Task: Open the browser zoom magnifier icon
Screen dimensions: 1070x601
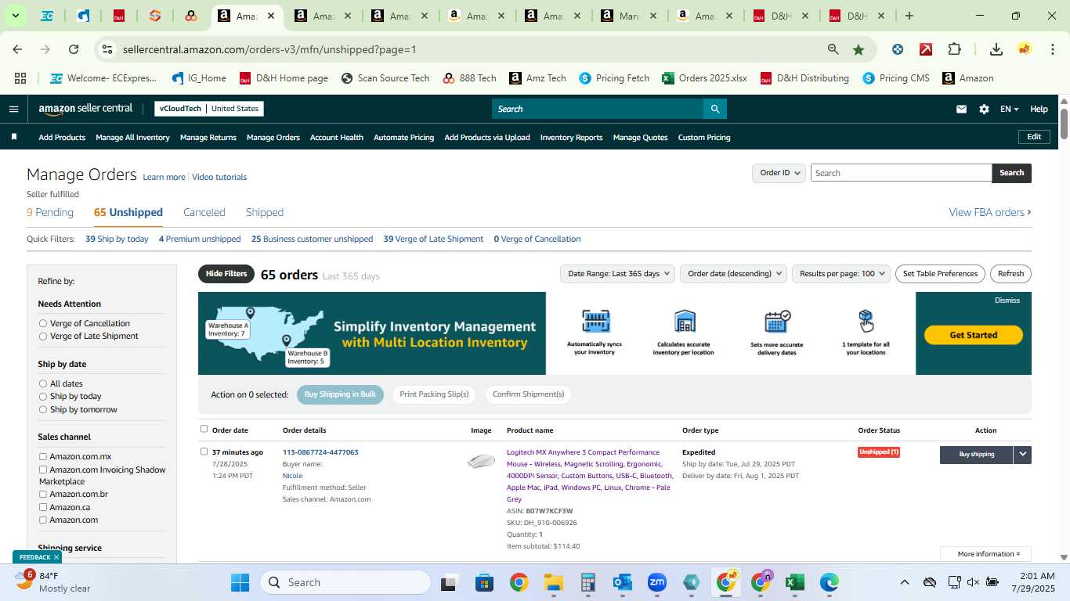Action: [x=833, y=49]
